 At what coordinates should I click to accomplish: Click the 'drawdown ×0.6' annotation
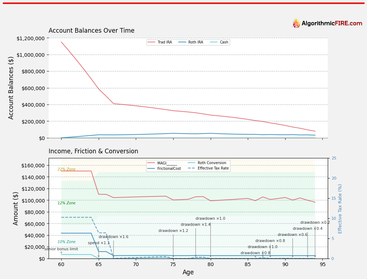pos(292,235)
